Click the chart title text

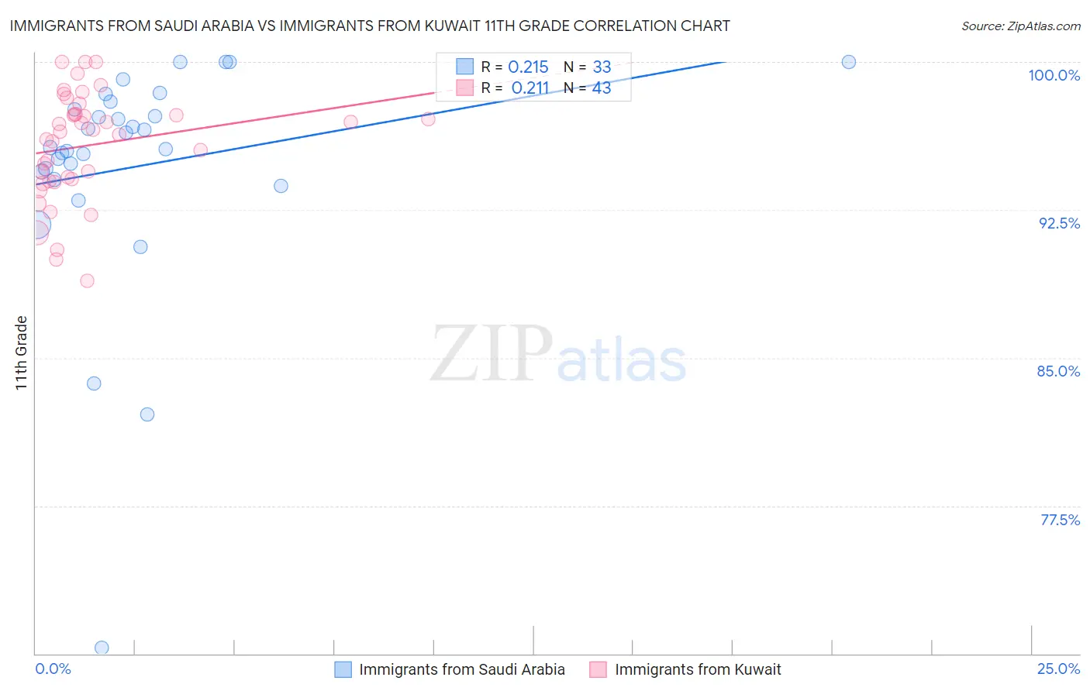370,26
